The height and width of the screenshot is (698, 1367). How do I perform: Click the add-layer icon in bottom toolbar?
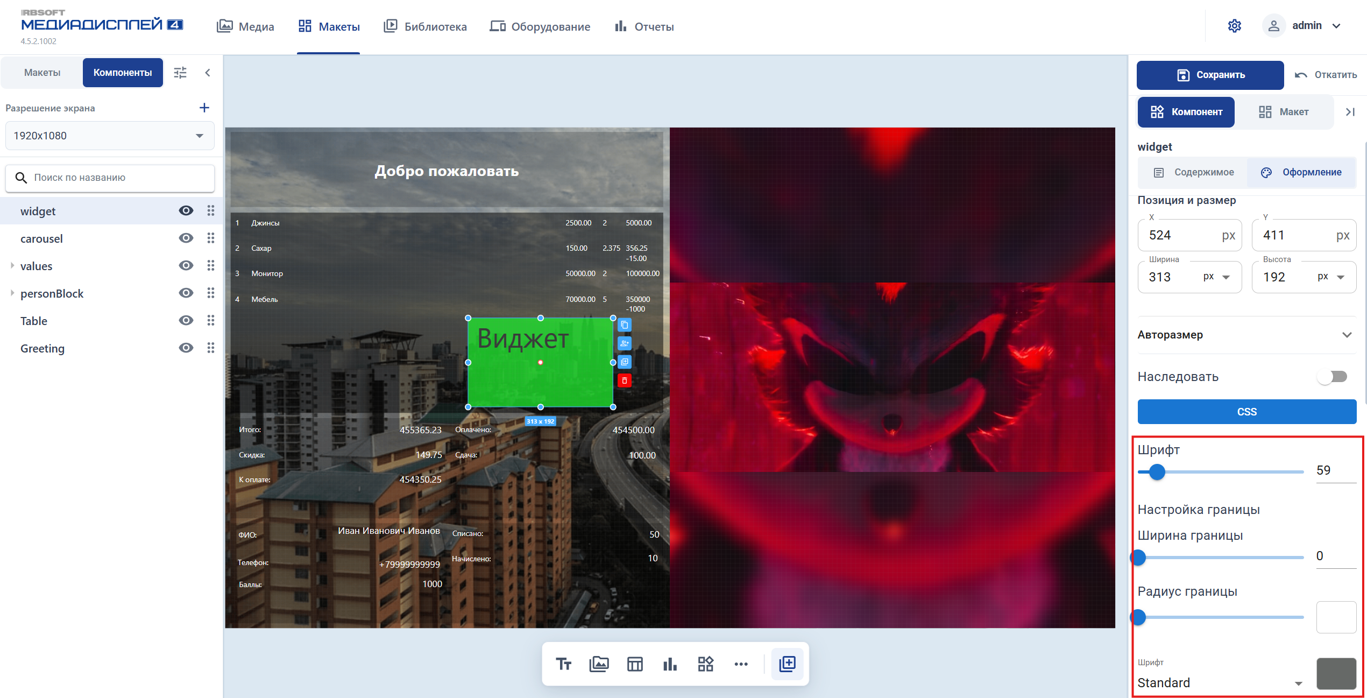coord(787,664)
